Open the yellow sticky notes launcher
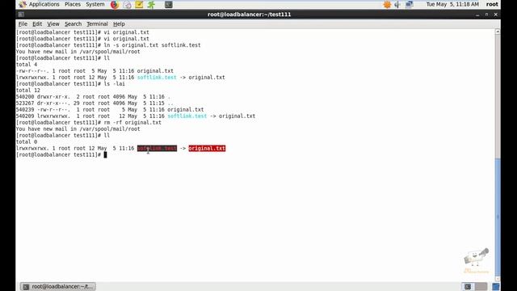 [139, 5]
